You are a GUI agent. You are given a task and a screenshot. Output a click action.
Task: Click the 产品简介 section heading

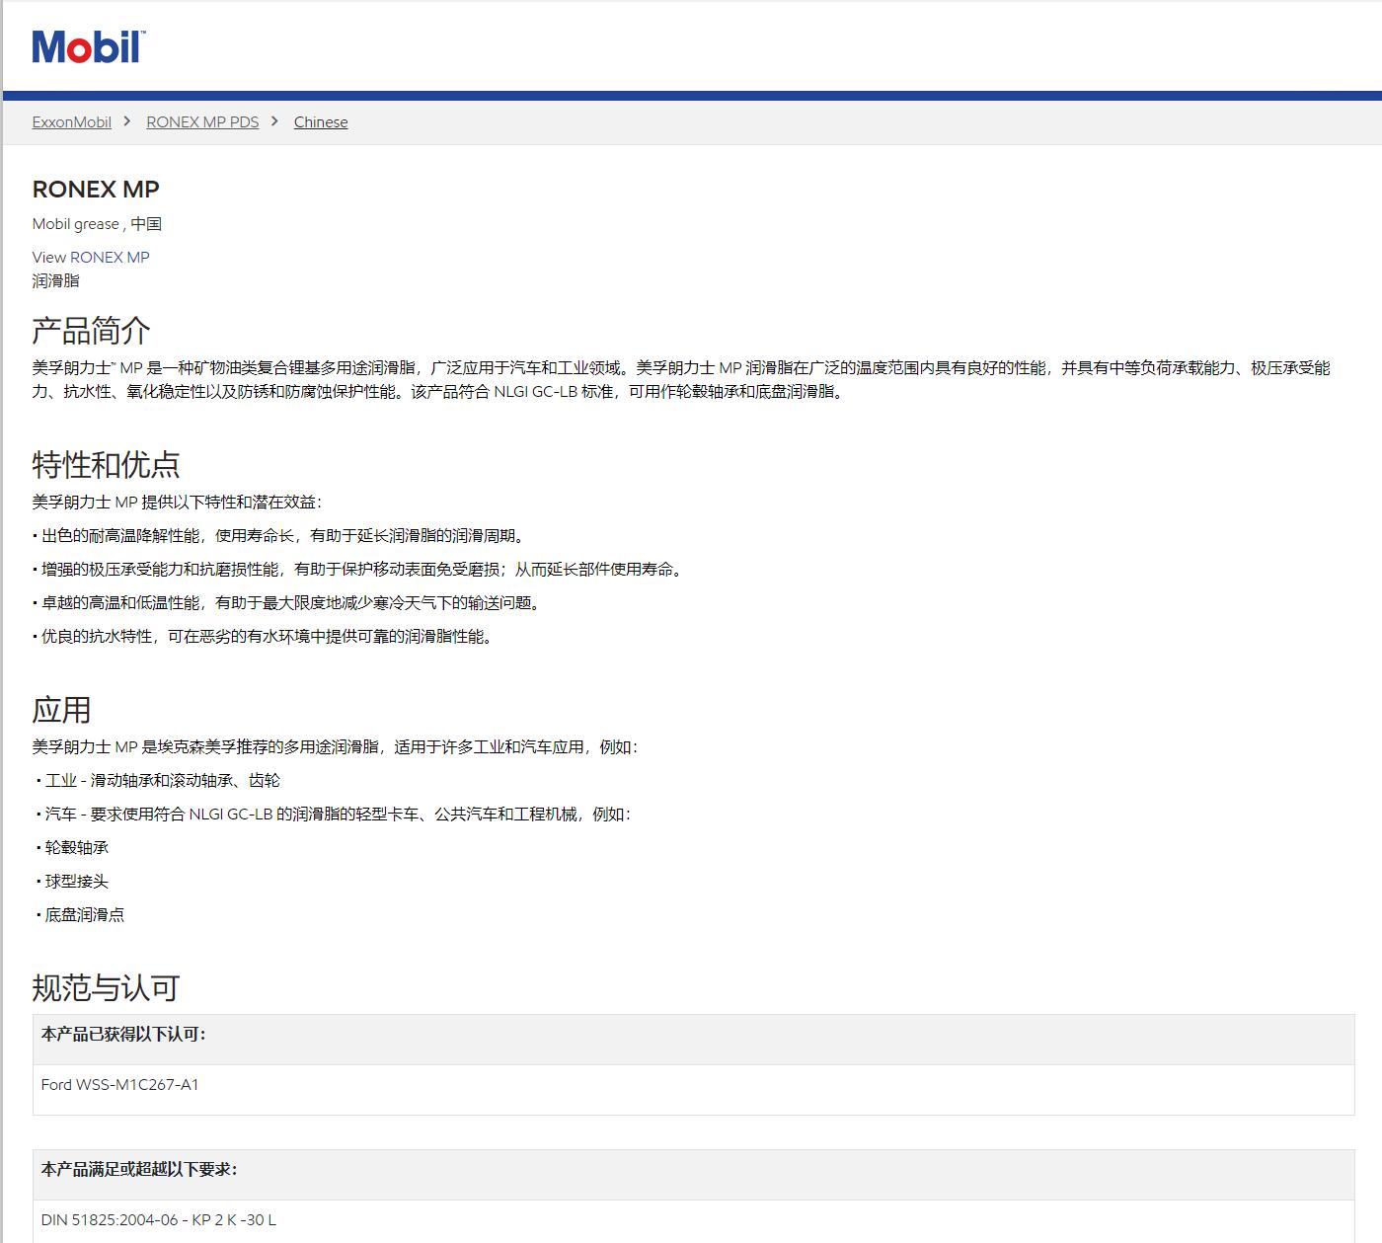click(x=91, y=331)
